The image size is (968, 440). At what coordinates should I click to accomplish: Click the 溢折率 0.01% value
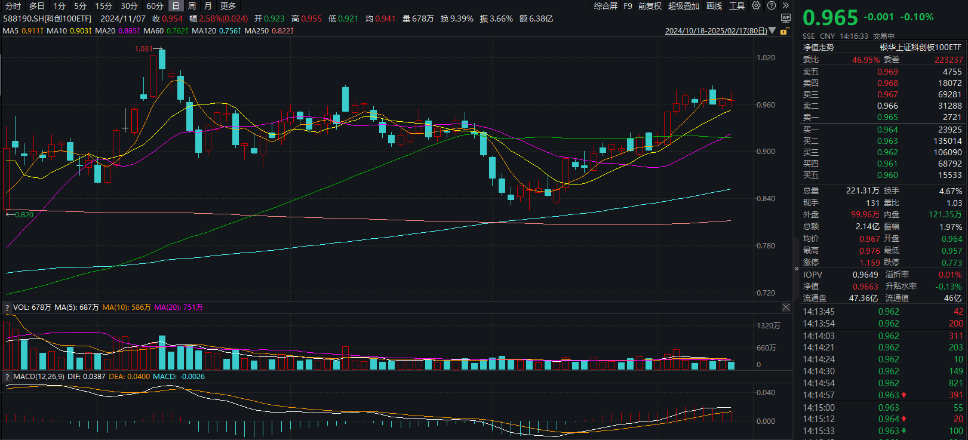coord(950,275)
